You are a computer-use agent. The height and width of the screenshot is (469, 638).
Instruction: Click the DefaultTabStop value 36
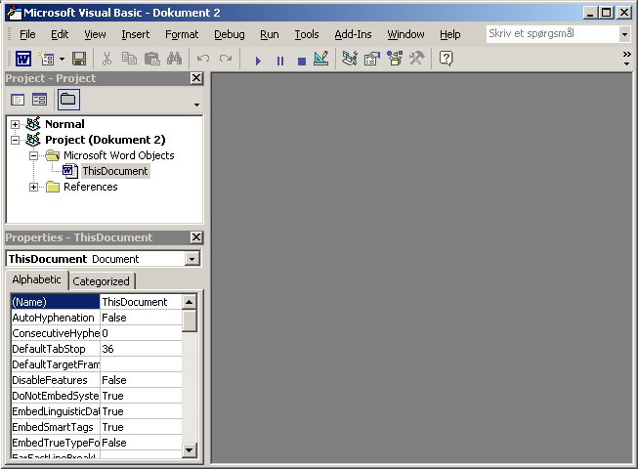pos(141,349)
